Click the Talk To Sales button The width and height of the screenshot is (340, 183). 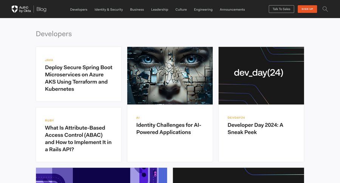pyautogui.click(x=281, y=9)
